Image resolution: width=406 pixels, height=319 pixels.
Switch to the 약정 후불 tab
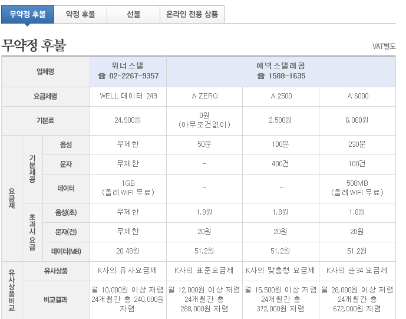coord(80,14)
